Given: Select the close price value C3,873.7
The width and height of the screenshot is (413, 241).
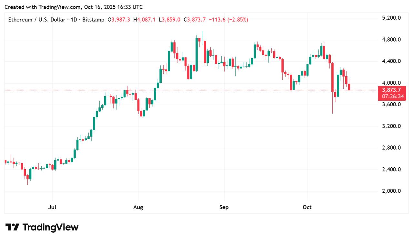Looking at the screenshot, I should [195, 20].
